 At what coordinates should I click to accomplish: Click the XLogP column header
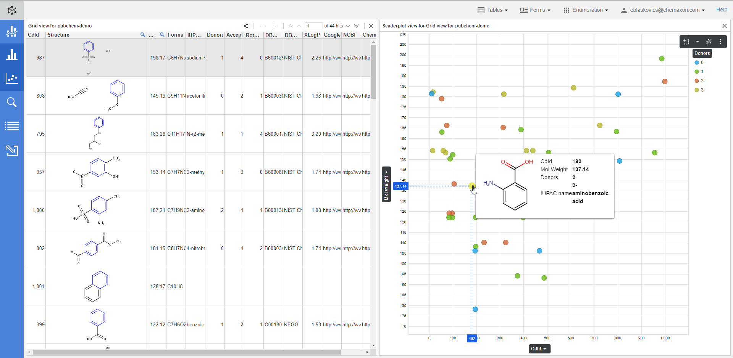pyautogui.click(x=312, y=35)
